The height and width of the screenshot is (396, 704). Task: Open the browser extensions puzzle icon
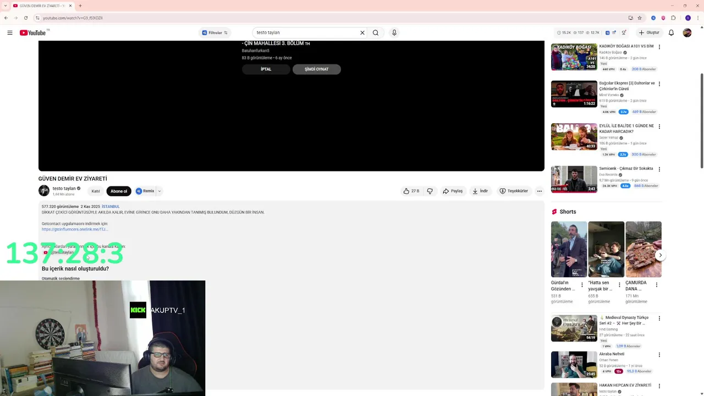pos(673,18)
